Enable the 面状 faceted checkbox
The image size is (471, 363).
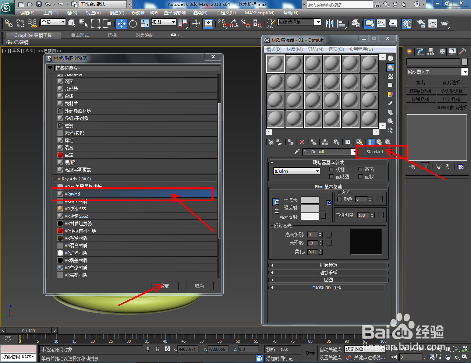tap(361, 177)
